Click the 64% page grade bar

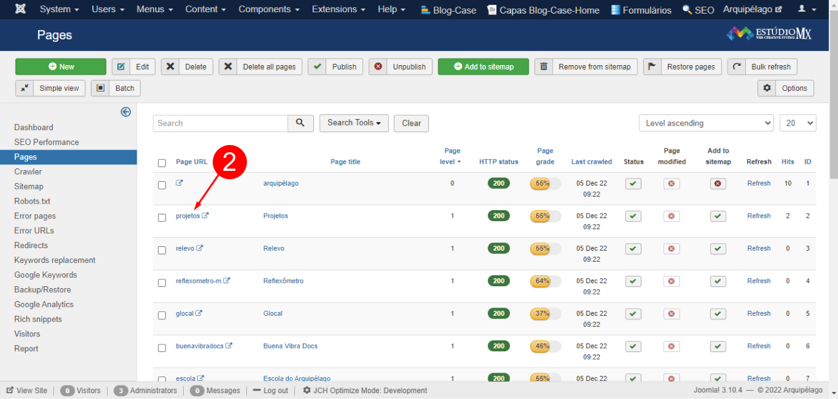(x=545, y=281)
